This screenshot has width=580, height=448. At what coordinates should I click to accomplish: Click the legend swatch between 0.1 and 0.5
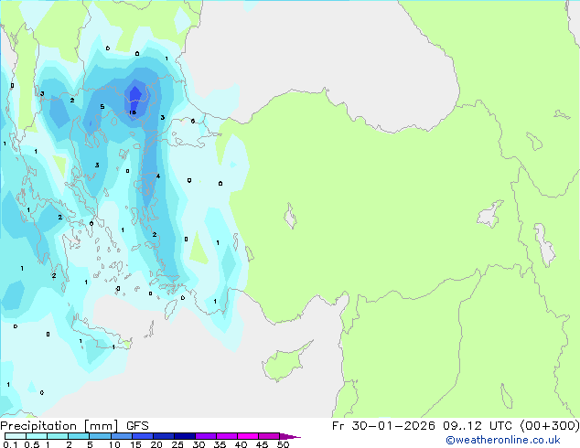(16, 436)
